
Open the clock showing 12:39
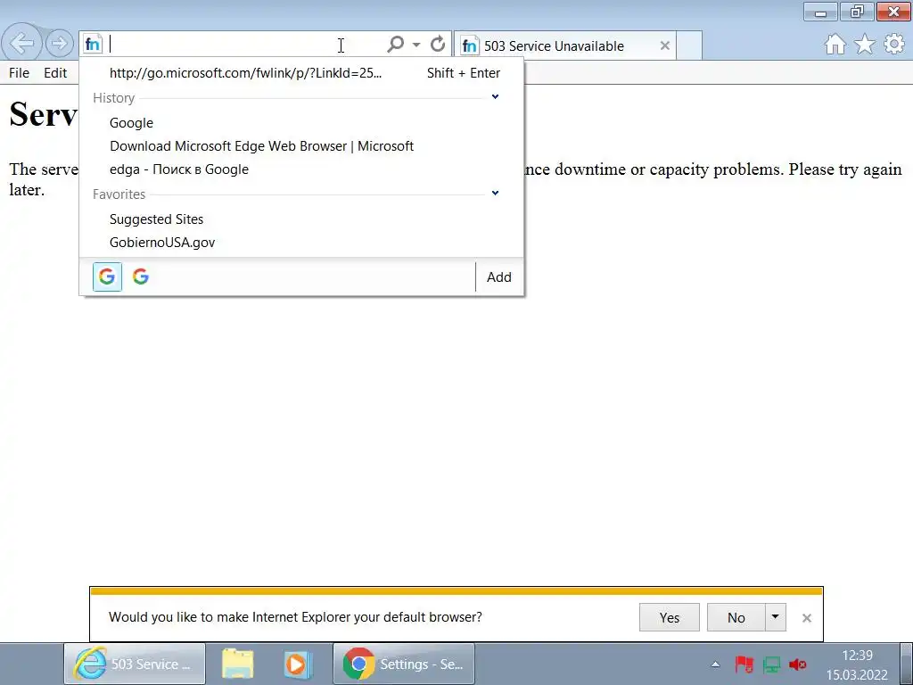[857, 665]
